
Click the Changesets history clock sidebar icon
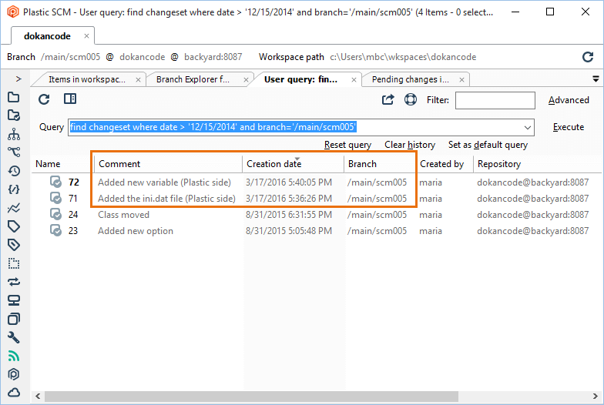[13, 171]
